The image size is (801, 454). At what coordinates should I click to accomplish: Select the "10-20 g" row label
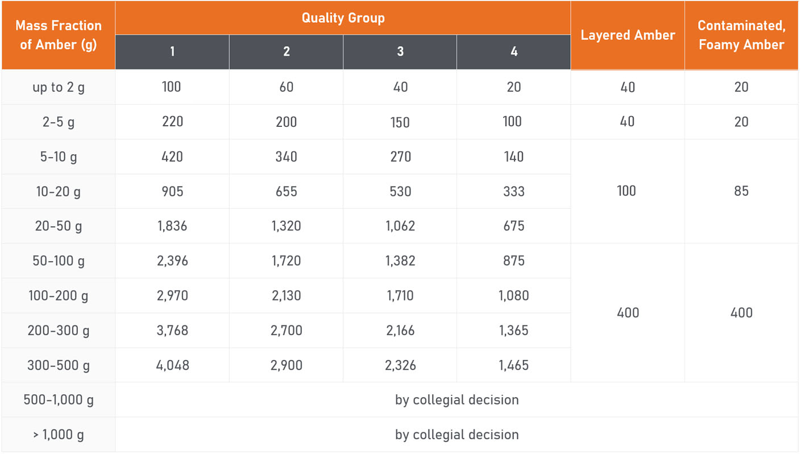(x=59, y=192)
